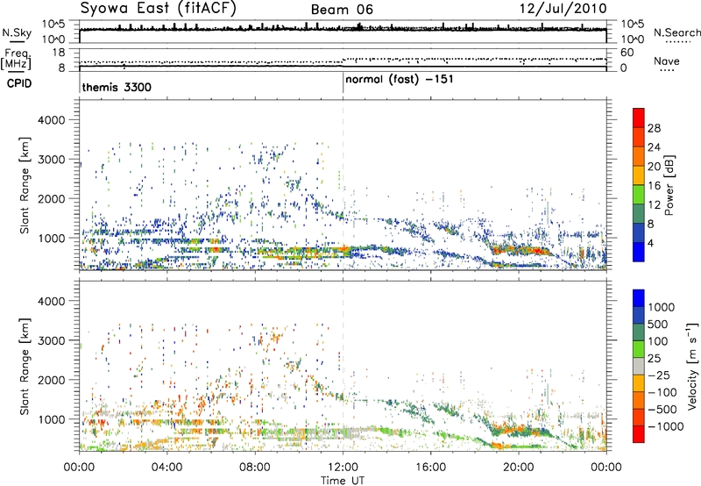Image resolution: width=701 pixels, height=486 pixels.
Task: Click the 'themis 3300' CPID text
Action: click(117, 87)
